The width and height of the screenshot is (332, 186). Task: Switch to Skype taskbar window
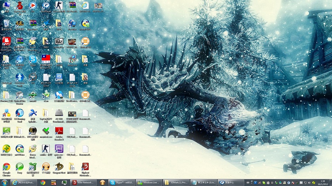tap(121, 182)
